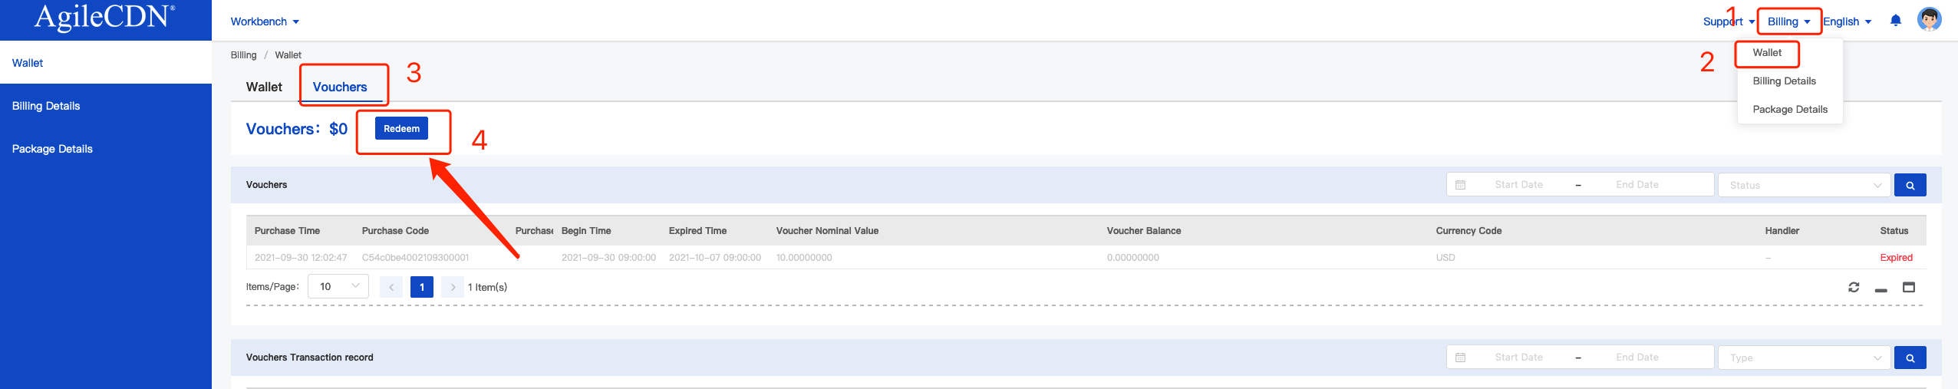Viewport: 1958px width, 389px height.
Task: Refresh the vouchers table
Action: 1854,287
